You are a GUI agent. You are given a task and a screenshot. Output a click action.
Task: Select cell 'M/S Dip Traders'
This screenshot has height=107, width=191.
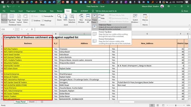pos(28,49)
